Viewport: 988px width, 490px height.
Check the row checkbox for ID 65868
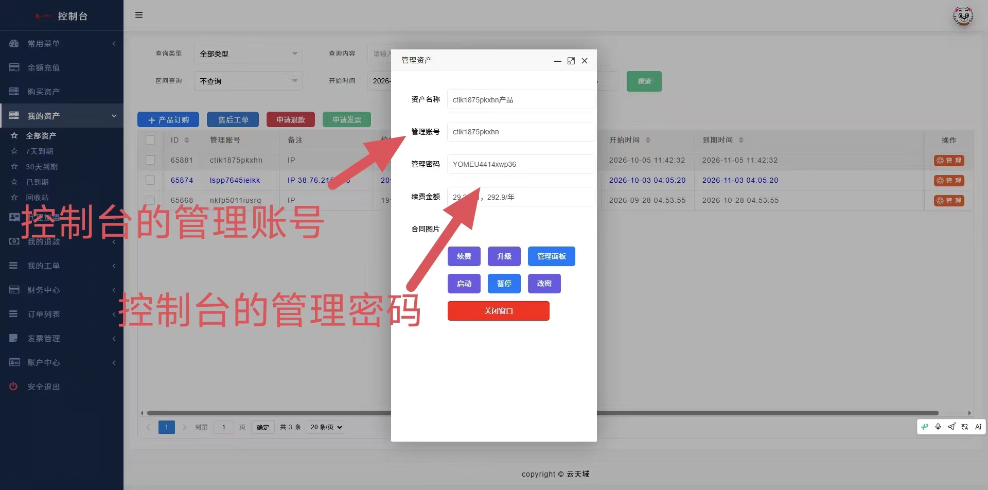150,200
